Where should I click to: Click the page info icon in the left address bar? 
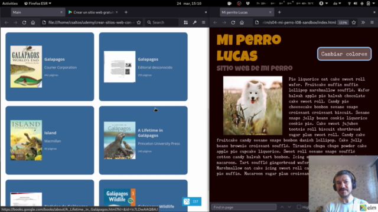44,22
